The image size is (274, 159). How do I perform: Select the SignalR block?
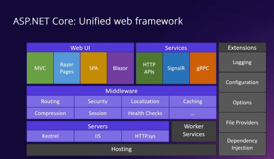pyautogui.click(x=176, y=68)
